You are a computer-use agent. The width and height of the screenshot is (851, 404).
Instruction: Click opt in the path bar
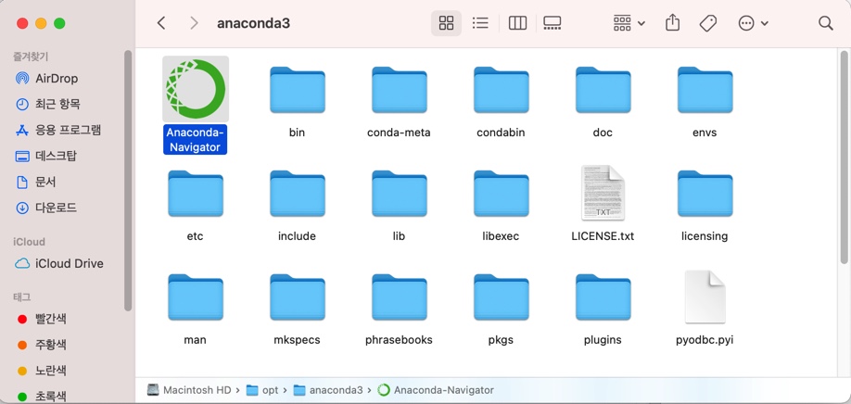262,390
